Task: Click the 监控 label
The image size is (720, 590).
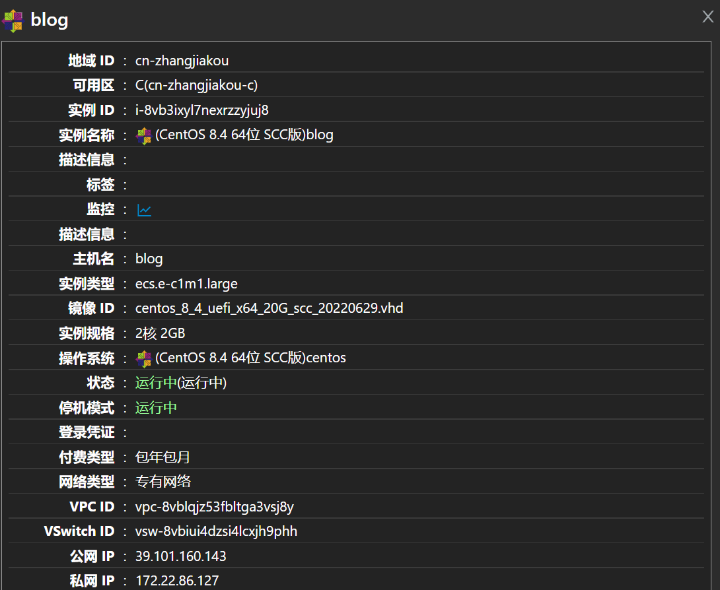Action: point(100,210)
